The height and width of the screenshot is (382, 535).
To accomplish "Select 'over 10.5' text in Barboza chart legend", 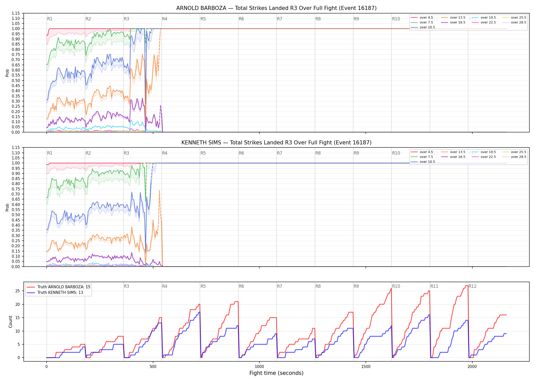I will [427, 27].
